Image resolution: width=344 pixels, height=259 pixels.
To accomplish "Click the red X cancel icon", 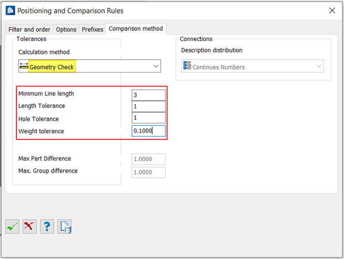I will (x=30, y=226).
